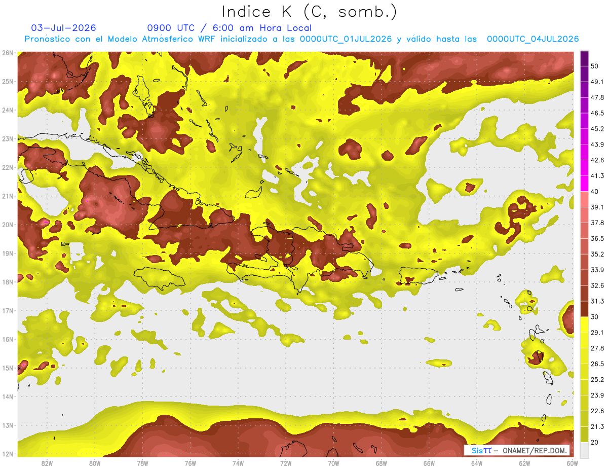Click the colorbar value '29.1'
The image size is (608, 470).
597,333
